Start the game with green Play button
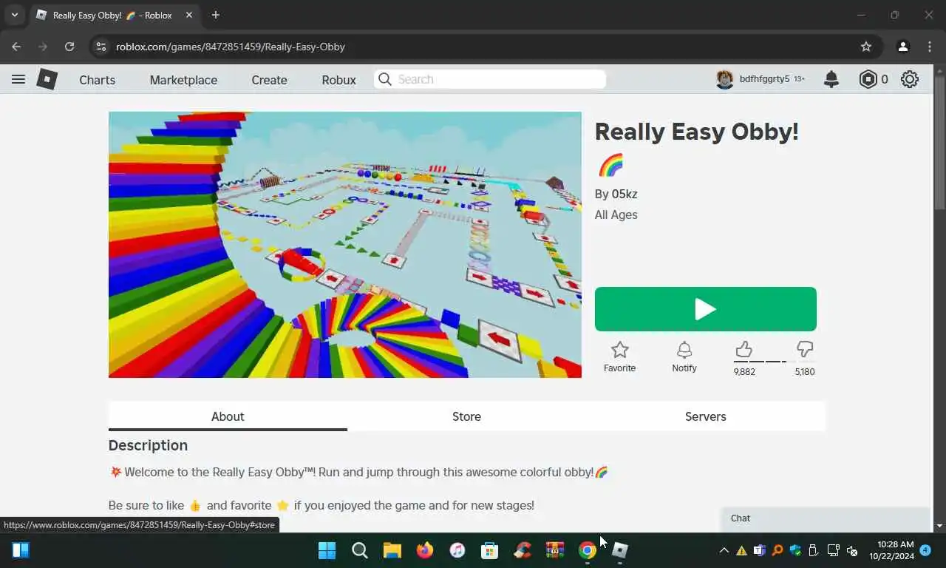The width and height of the screenshot is (946, 568). [706, 309]
